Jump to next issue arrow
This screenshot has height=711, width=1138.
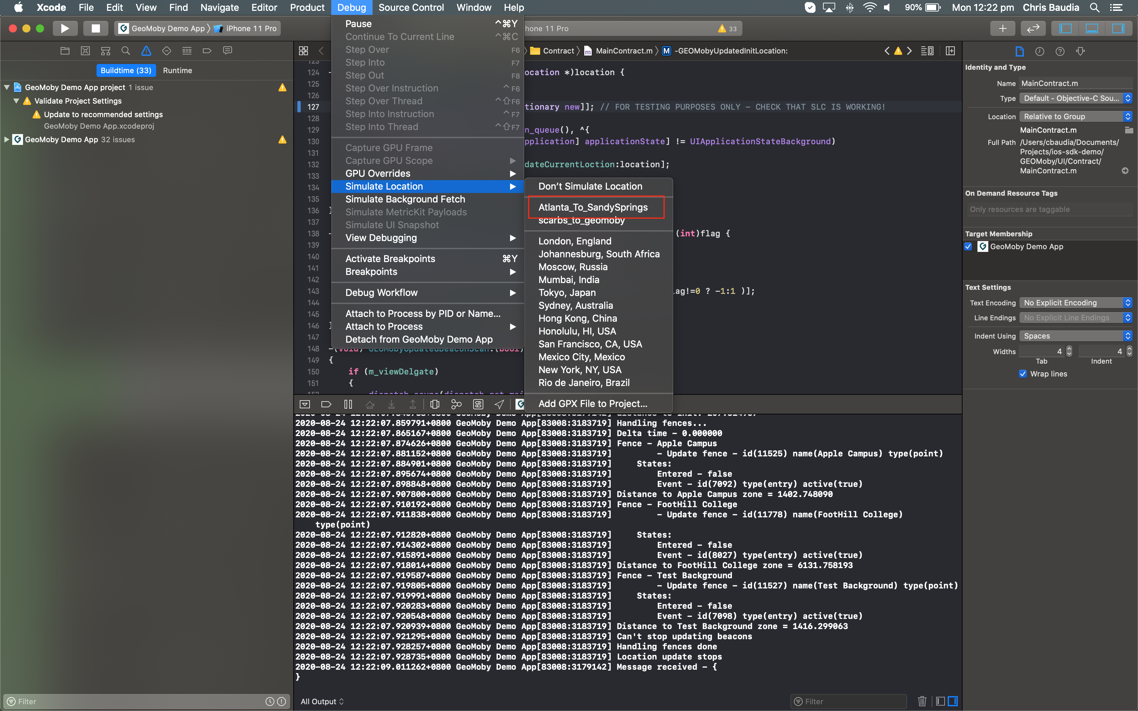(909, 51)
